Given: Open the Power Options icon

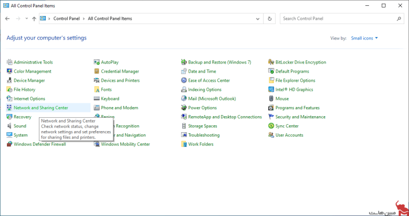Looking at the screenshot, I should (184, 108).
